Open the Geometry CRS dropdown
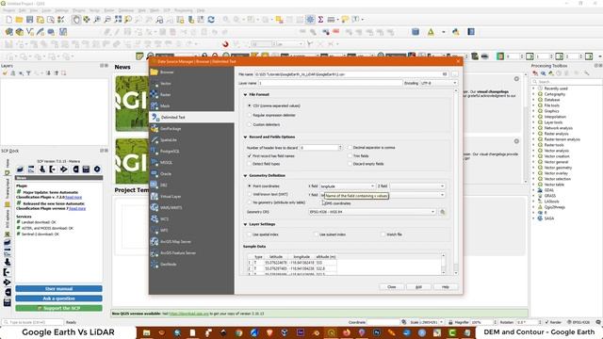 372,212
